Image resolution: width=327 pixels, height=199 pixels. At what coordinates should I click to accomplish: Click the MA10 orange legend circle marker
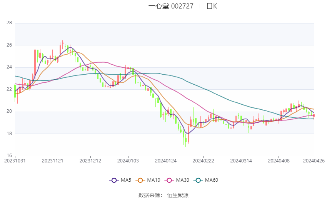[140, 180]
